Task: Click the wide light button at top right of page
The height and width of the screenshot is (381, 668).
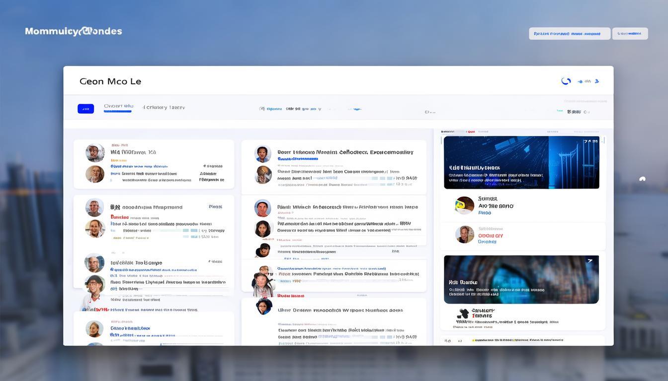Action: click(569, 34)
